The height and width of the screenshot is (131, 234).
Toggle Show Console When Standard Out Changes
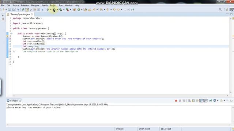click(x=201, y=101)
